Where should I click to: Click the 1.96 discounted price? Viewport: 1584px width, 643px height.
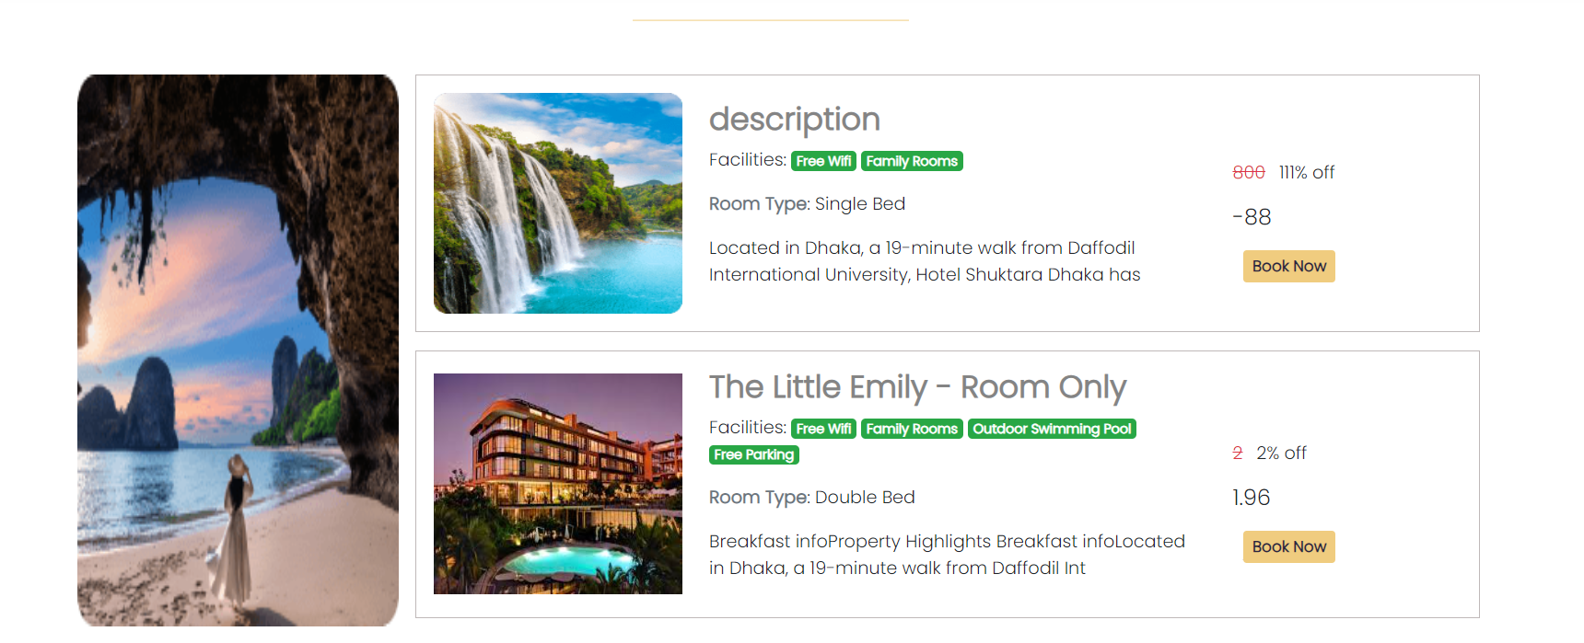pos(1251,498)
